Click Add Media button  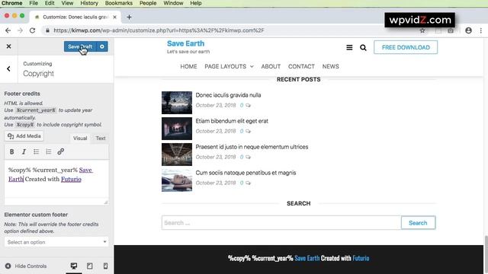click(x=24, y=136)
